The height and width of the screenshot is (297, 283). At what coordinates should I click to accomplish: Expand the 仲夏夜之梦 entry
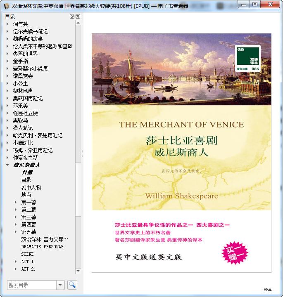(7, 158)
